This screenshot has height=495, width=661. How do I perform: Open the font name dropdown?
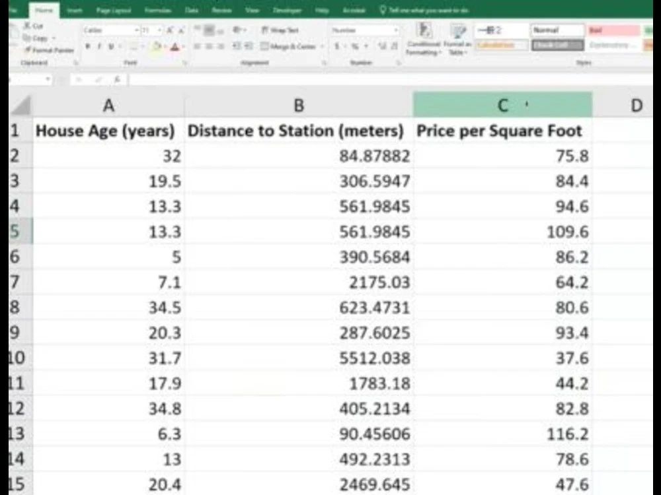[x=137, y=30]
